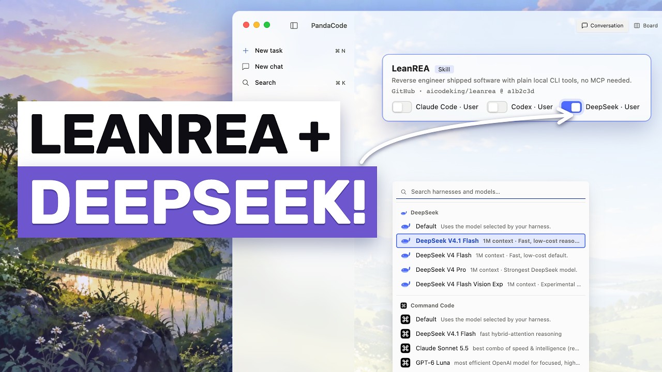Open the GitHub aicodeking/leanrea source link
This screenshot has width=662, height=372.
[x=462, y=91]
